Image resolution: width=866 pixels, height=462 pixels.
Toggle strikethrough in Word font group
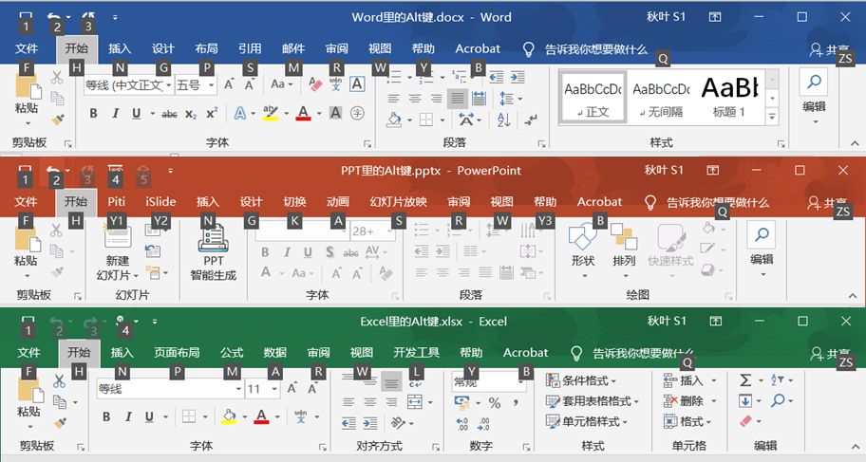tap(169, 114)
